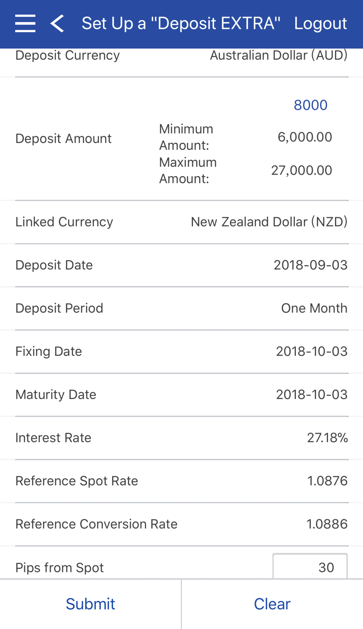Clear the deposit form
Screen dimensions: 363x629
(x=272, y=604)
